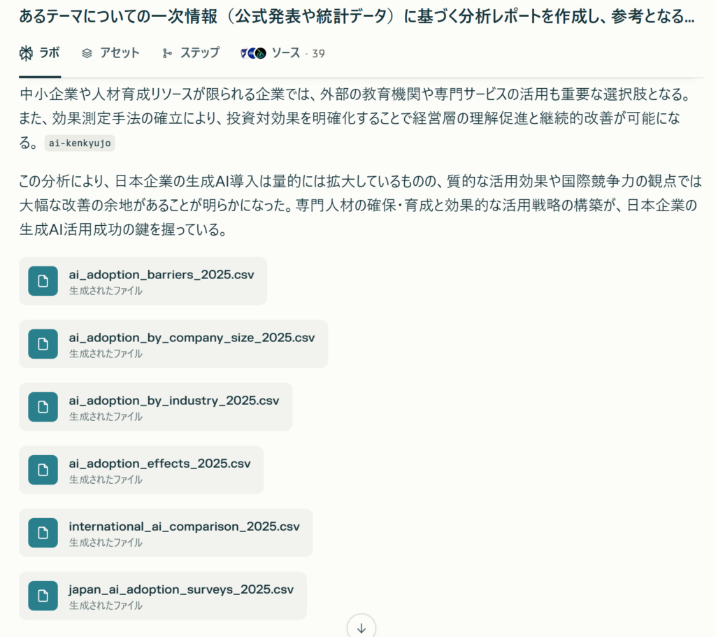The height and width of the screenshot is (637, 716).
Task: Open ai_adoption_barriers_2025.csv file name
Action: (x=161, y=275)
